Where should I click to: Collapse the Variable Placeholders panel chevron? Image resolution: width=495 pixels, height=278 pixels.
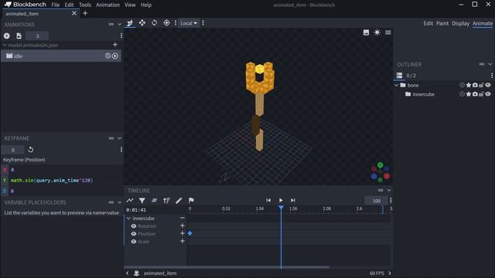[x=119, y=202]
